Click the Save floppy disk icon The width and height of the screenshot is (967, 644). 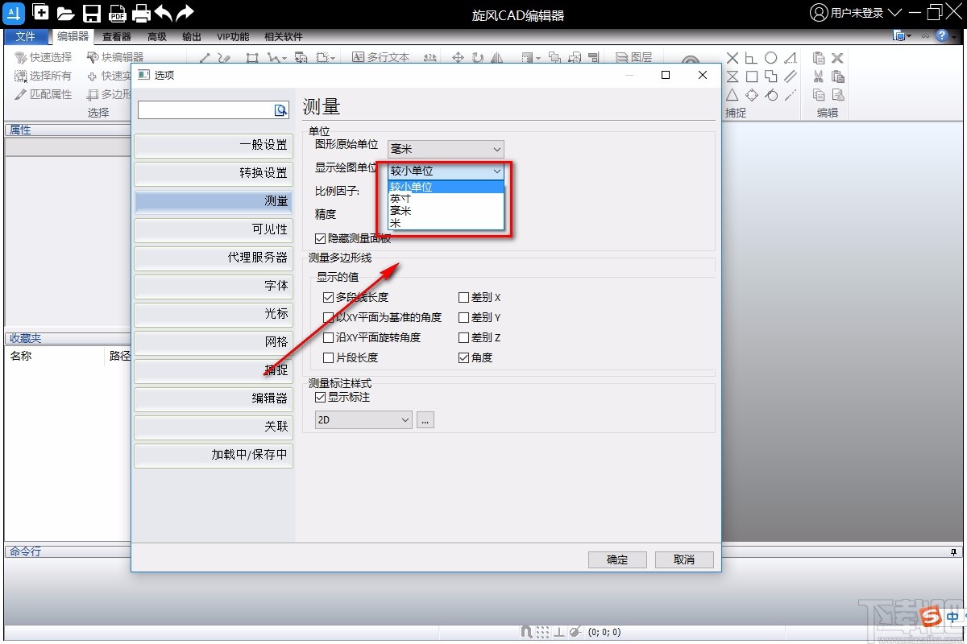click(x=92, y=13)
